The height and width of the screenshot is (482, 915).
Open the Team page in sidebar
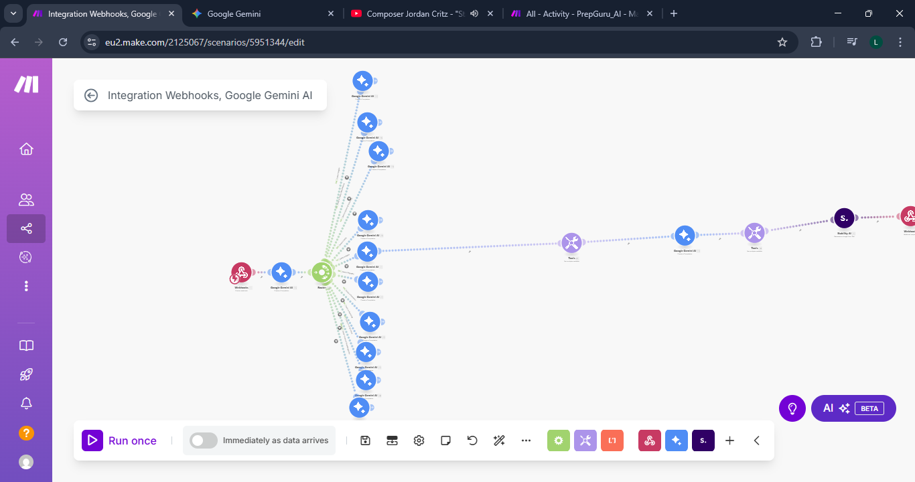tap(26, 199)
